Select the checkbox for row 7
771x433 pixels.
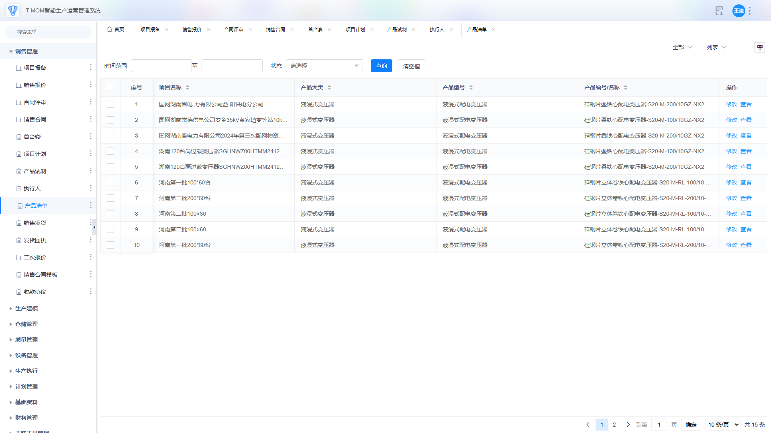coord(110,198)
